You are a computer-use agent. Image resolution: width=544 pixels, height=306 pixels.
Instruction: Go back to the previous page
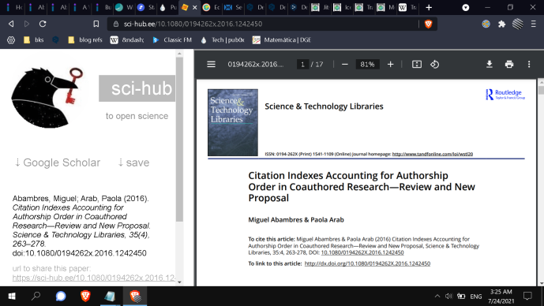click(x=11, y=24)
